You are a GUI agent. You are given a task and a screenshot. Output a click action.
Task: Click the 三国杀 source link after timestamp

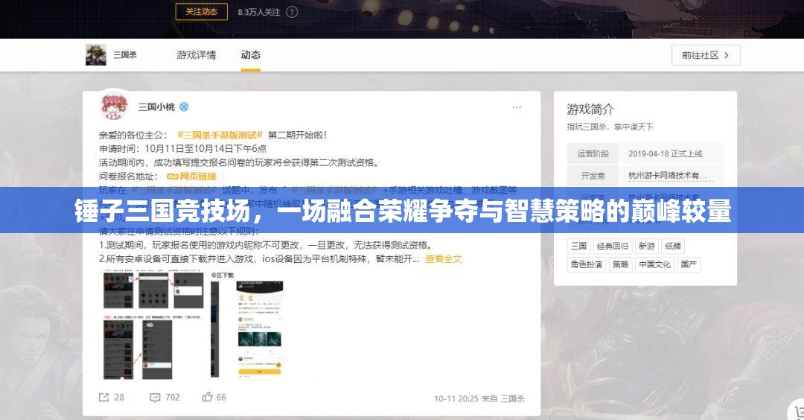point(513,398)
